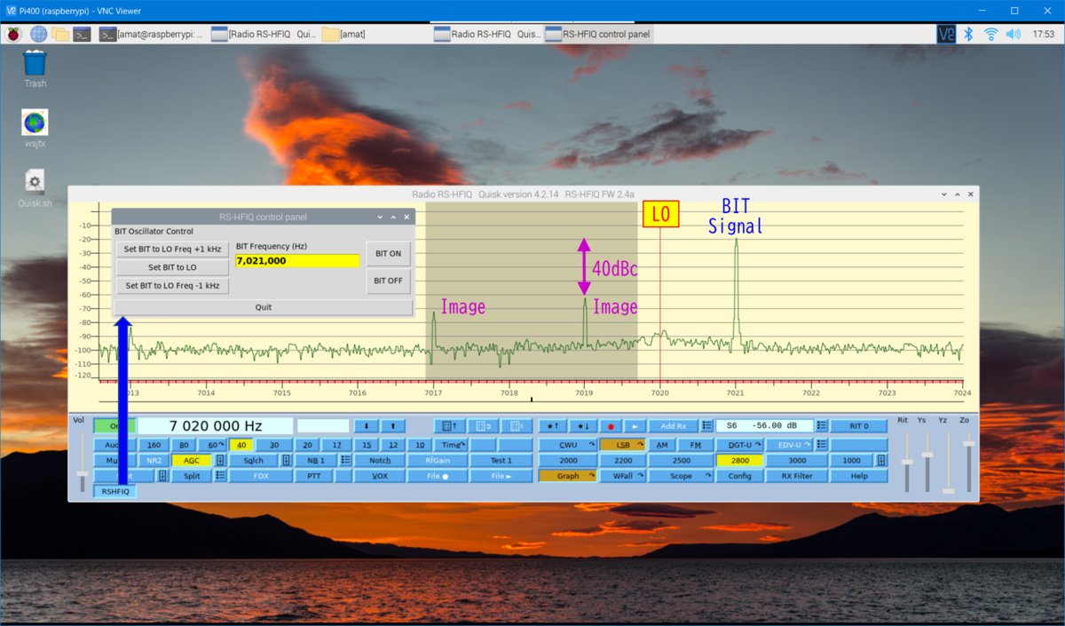1065x626 pixels.
Task: Enable BIT with the BIT ON button
Action: click(x=388, y=253)
